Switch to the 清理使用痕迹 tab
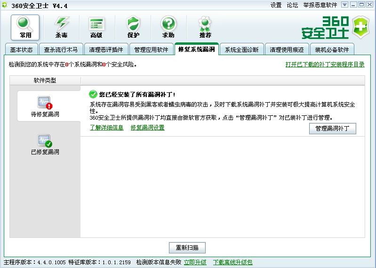Viewport: 376px width, 268px height. point(287,49)
